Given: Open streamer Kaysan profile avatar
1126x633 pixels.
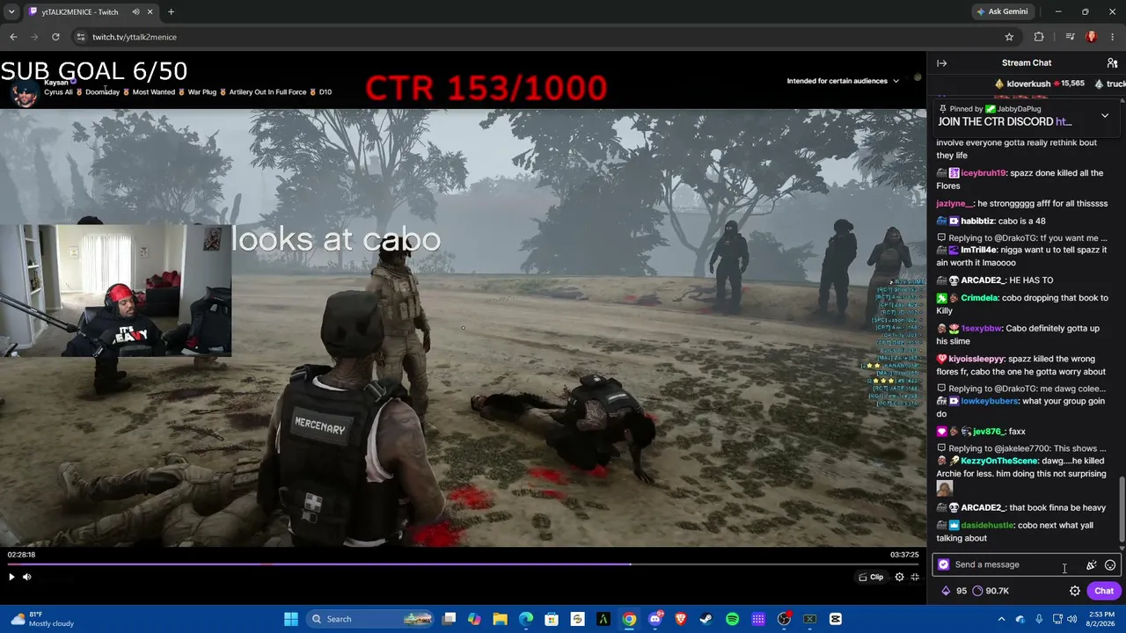Looking at the screenshot, I should (25, 92).
